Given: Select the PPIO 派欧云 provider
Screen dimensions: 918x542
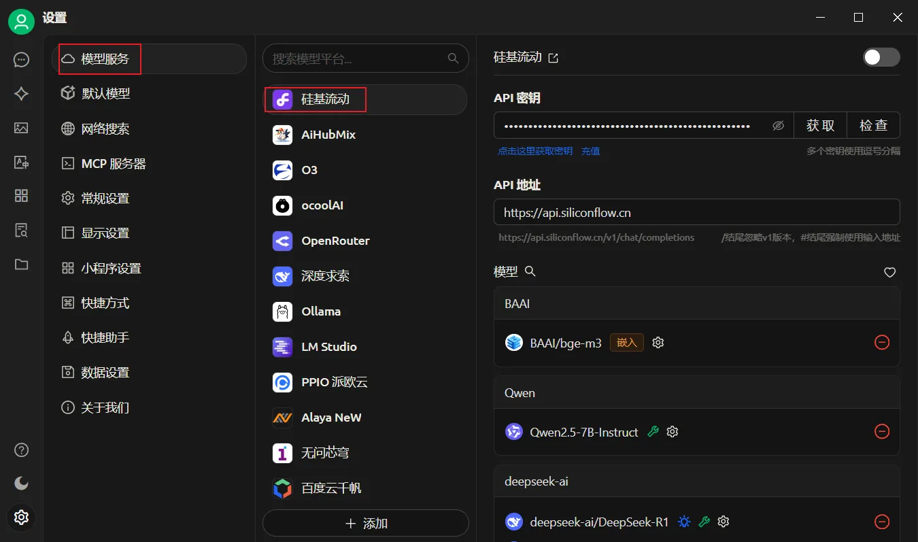Looking at the screenshot, I should (x=365, y=382).
